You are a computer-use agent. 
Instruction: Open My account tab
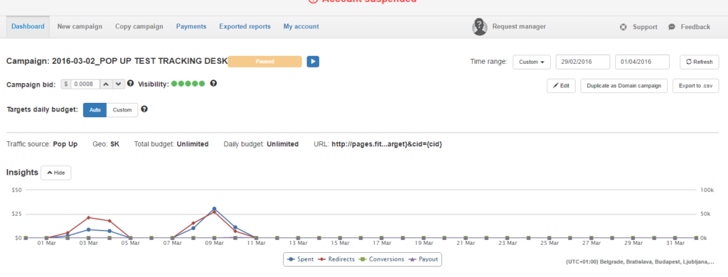pos(301,26)
